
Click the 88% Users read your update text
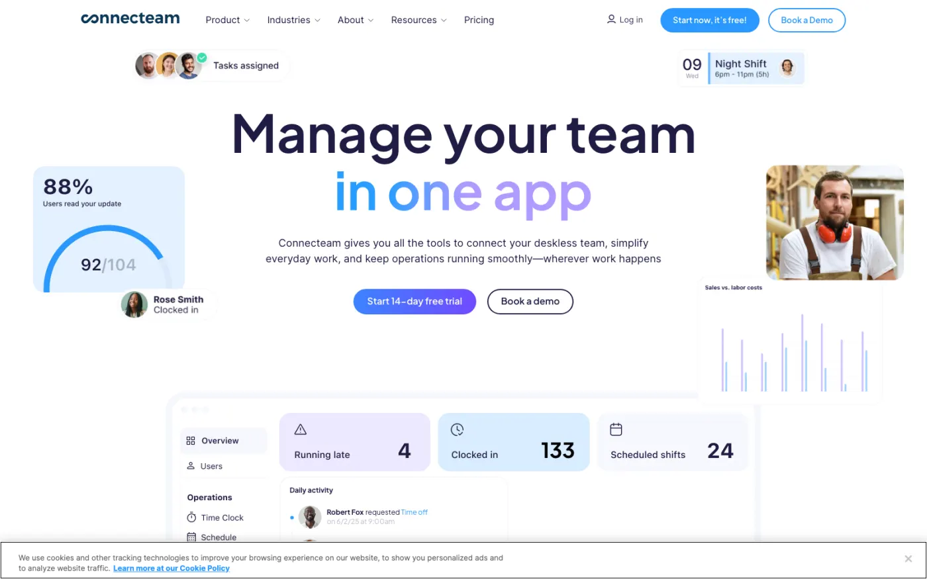82,192
